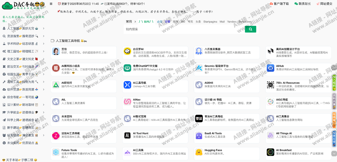Viewport: 337px width, 162px height.
Task: Open the Gnomic-智能体平台 icon
Action: point(199,68)
